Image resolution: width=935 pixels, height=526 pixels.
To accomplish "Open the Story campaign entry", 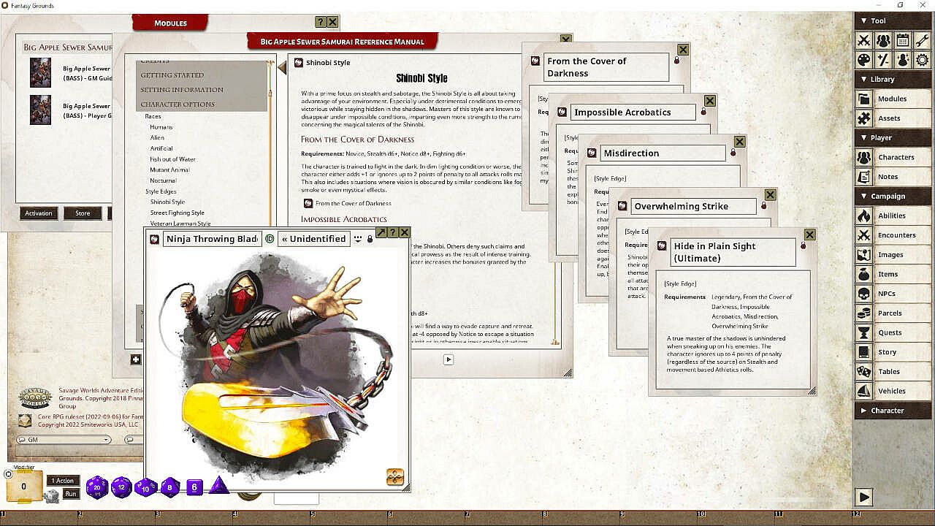I will [893, 352].
